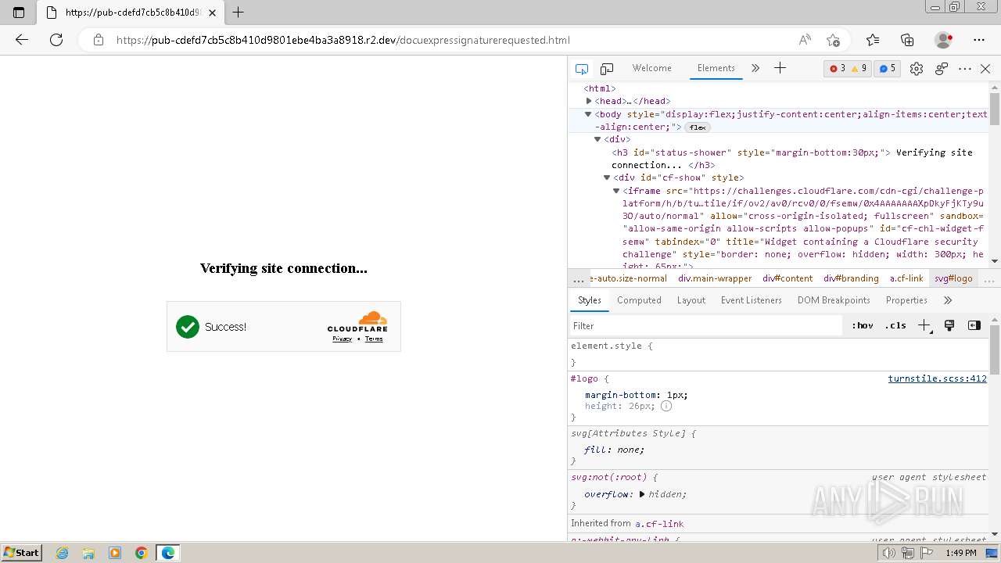This screenshot has width=1001, height=563.
Task: Collapse the cf-show div node
Action: pyautogui.click(x=608, y=178)
